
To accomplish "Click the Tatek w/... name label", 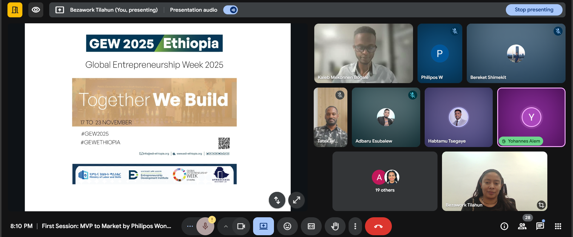I will click(328, 141).
